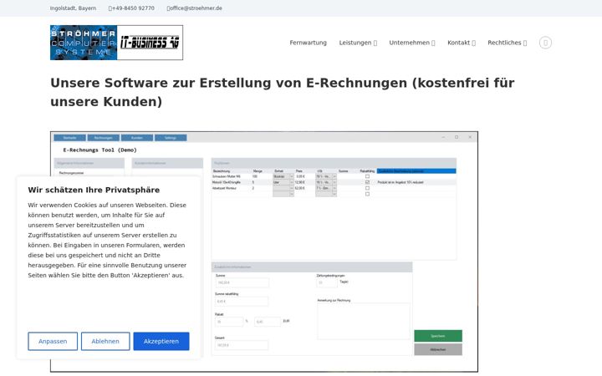This screenshot has height=376, width=602.
Task: Toggle checked Rabattfähig checkbox in Motoröl row
Action: coord(367,182)
